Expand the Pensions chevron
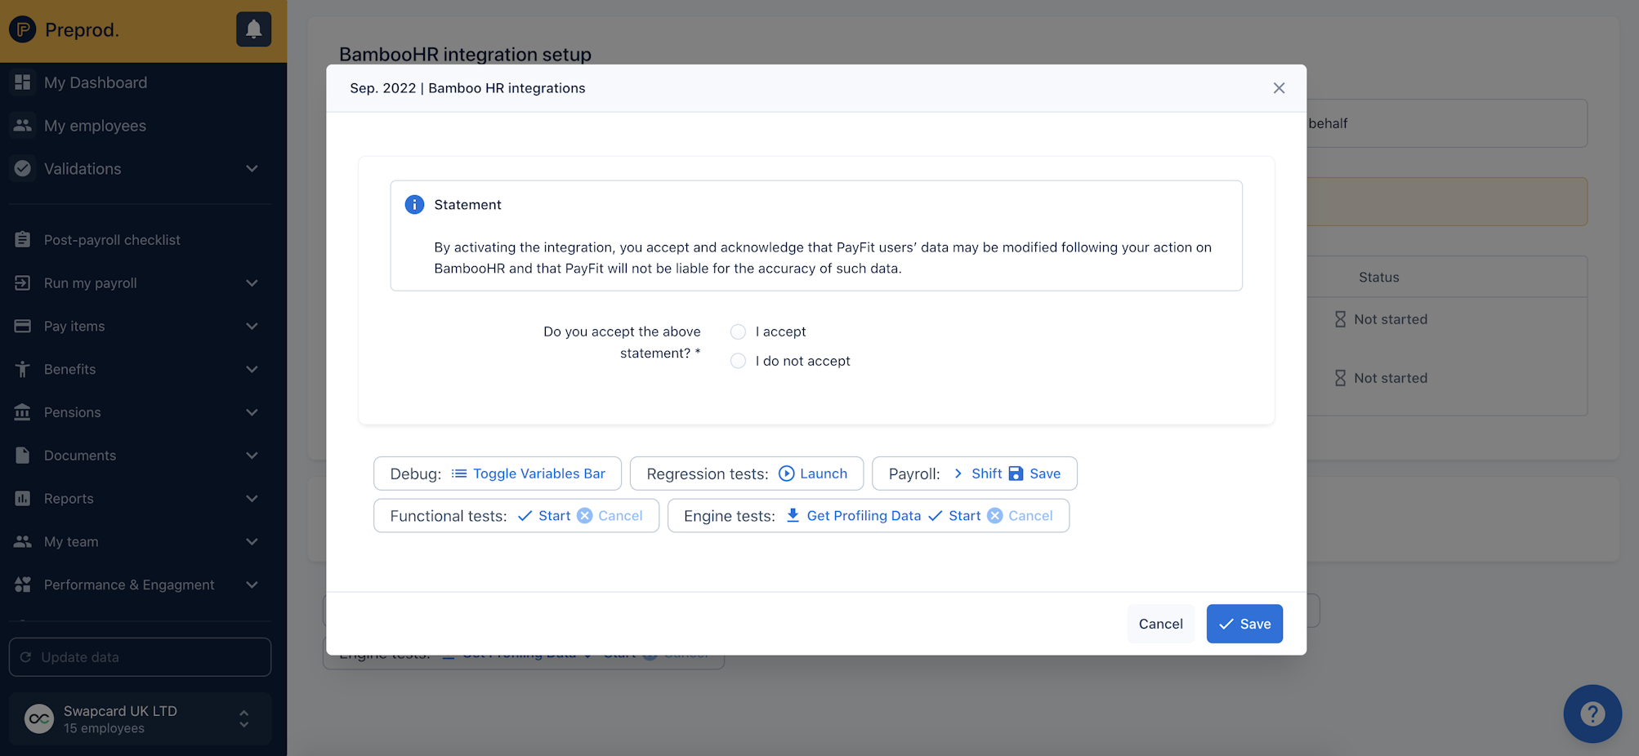This screenshot has width=1639, height=756. tap(252, 412)
